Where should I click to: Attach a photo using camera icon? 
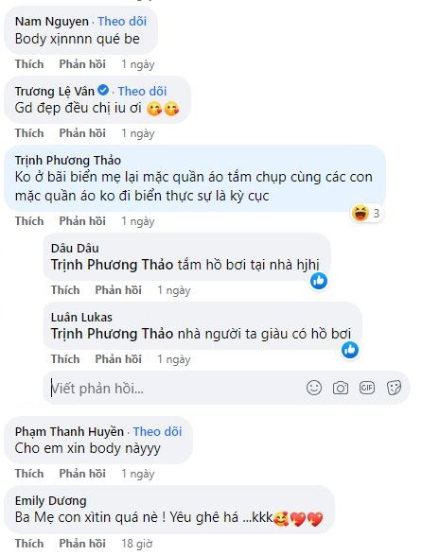coord(340,388)
